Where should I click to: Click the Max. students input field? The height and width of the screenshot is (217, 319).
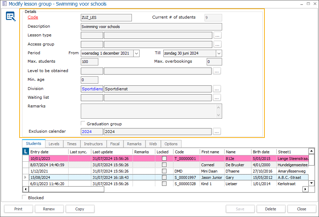[x=89, y=62]
